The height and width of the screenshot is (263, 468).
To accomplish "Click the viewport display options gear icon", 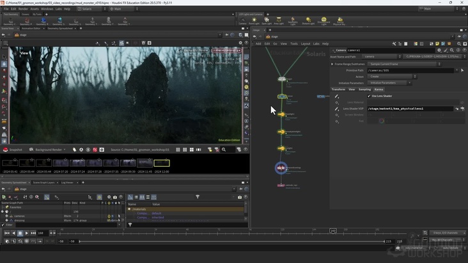I will tap(240, 43).
